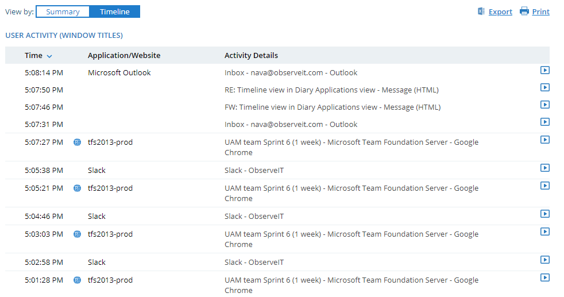Click the Application/Website column header
Image resolution: width=564 pixels, height=297 pixels.
[124, 56]
